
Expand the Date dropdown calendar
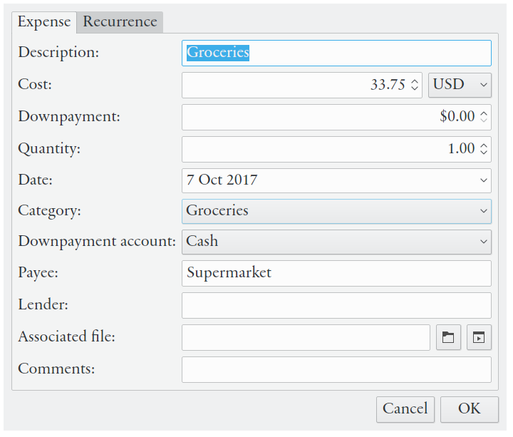(484, 180)
